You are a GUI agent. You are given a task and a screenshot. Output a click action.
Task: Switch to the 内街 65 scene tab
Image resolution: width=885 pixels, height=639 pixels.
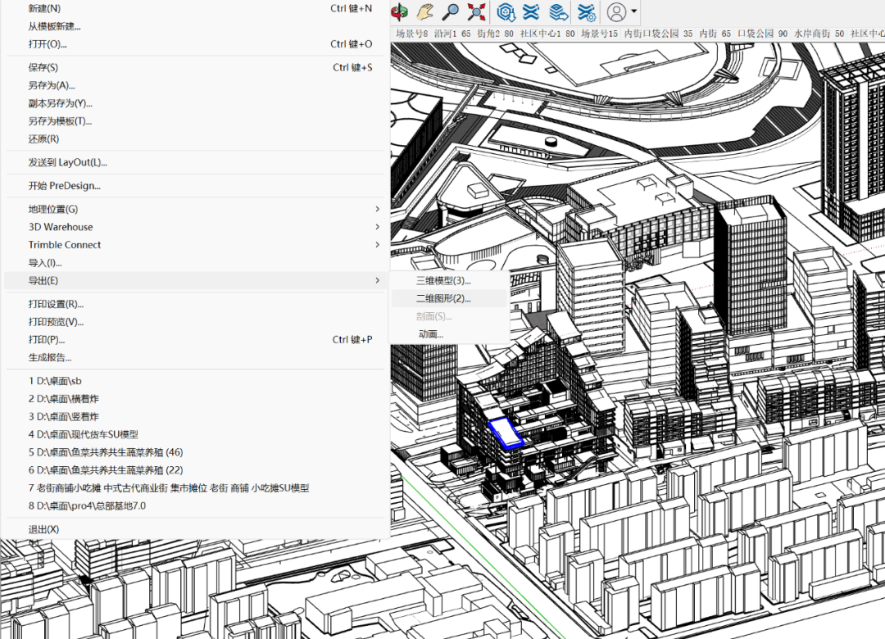[715, 34]
